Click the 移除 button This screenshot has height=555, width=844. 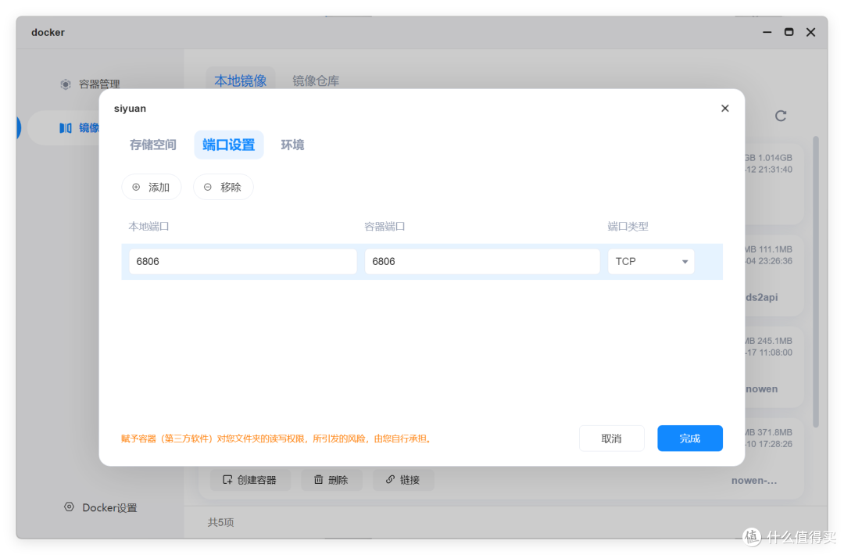tap(223, 187)
